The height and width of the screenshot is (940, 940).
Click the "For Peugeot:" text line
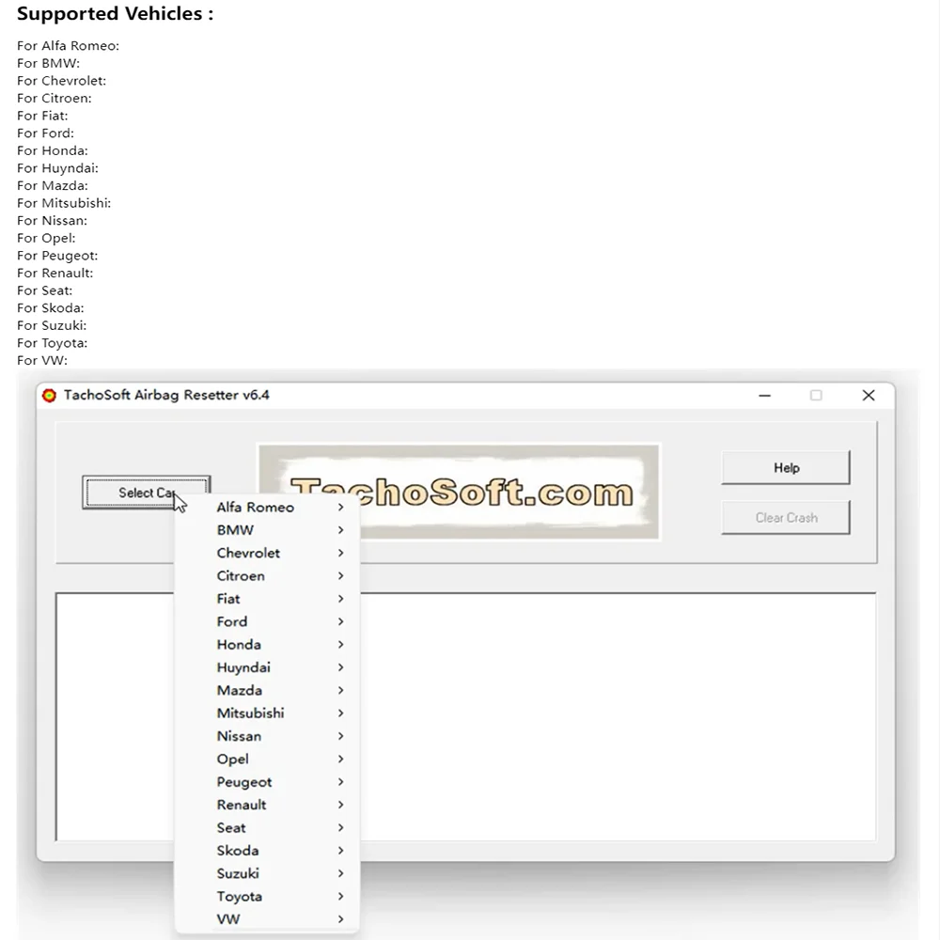tap(57, 256)
